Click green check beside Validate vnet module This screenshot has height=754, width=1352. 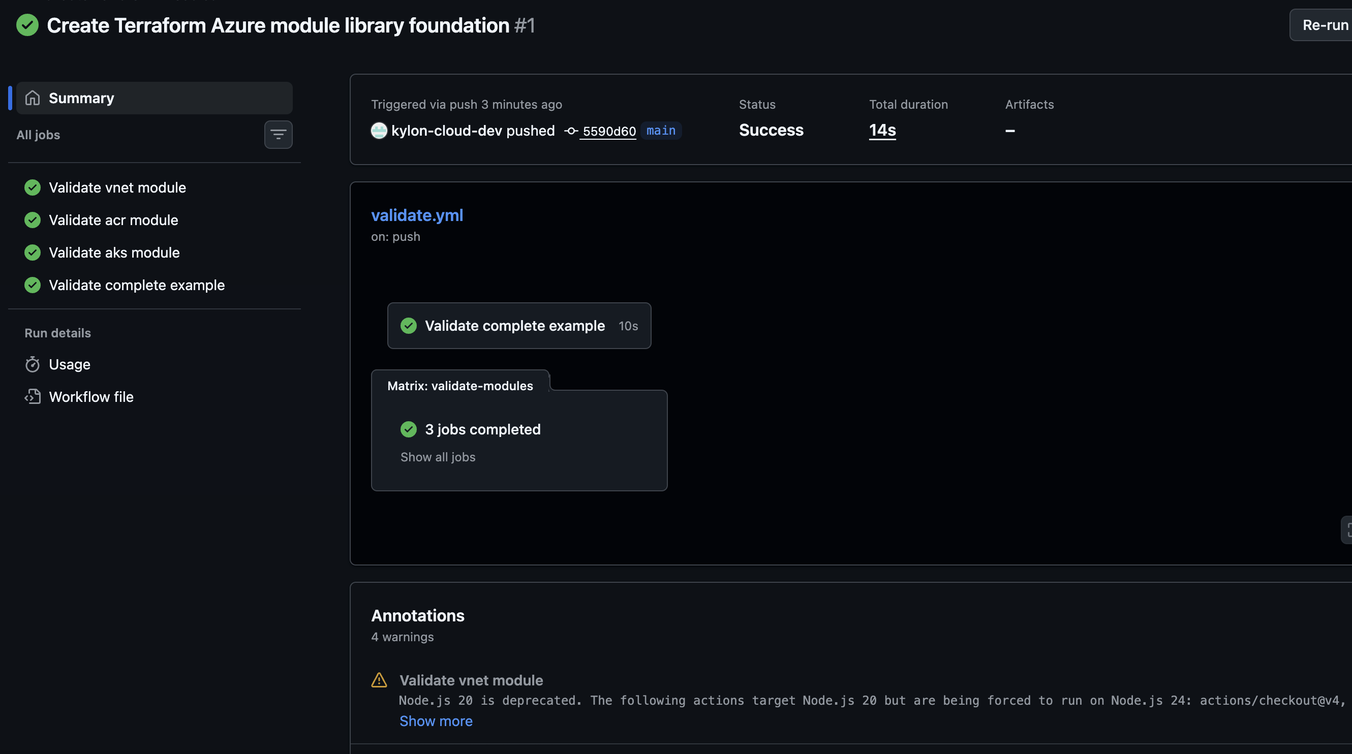pyautogui.click(x=33, y=187)
